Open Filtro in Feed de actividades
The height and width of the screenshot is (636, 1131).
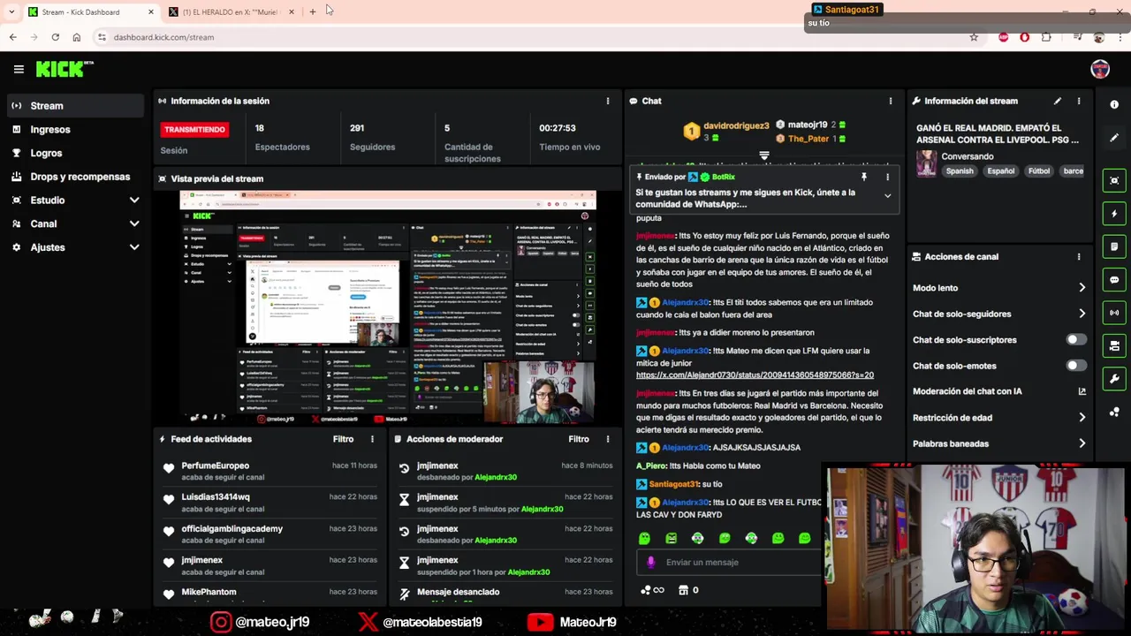[343, 439]
